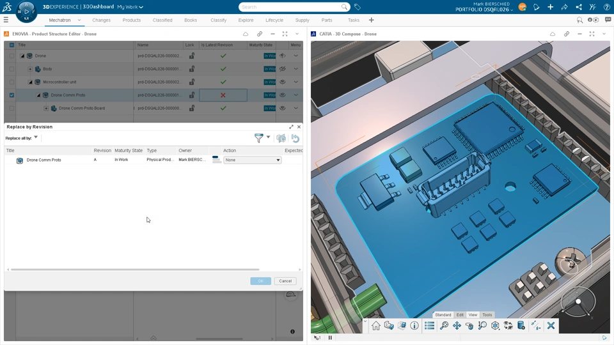Click the robot manipulator compass in 3D view
614x345 pixels.
[x=578, y=302]
